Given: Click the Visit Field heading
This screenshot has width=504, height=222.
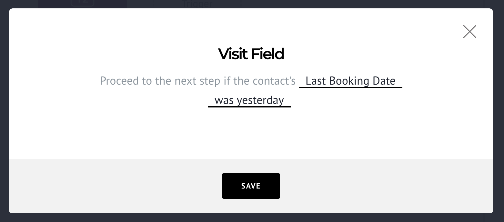Looking at the screenshot, I should (x=251, y=54).
